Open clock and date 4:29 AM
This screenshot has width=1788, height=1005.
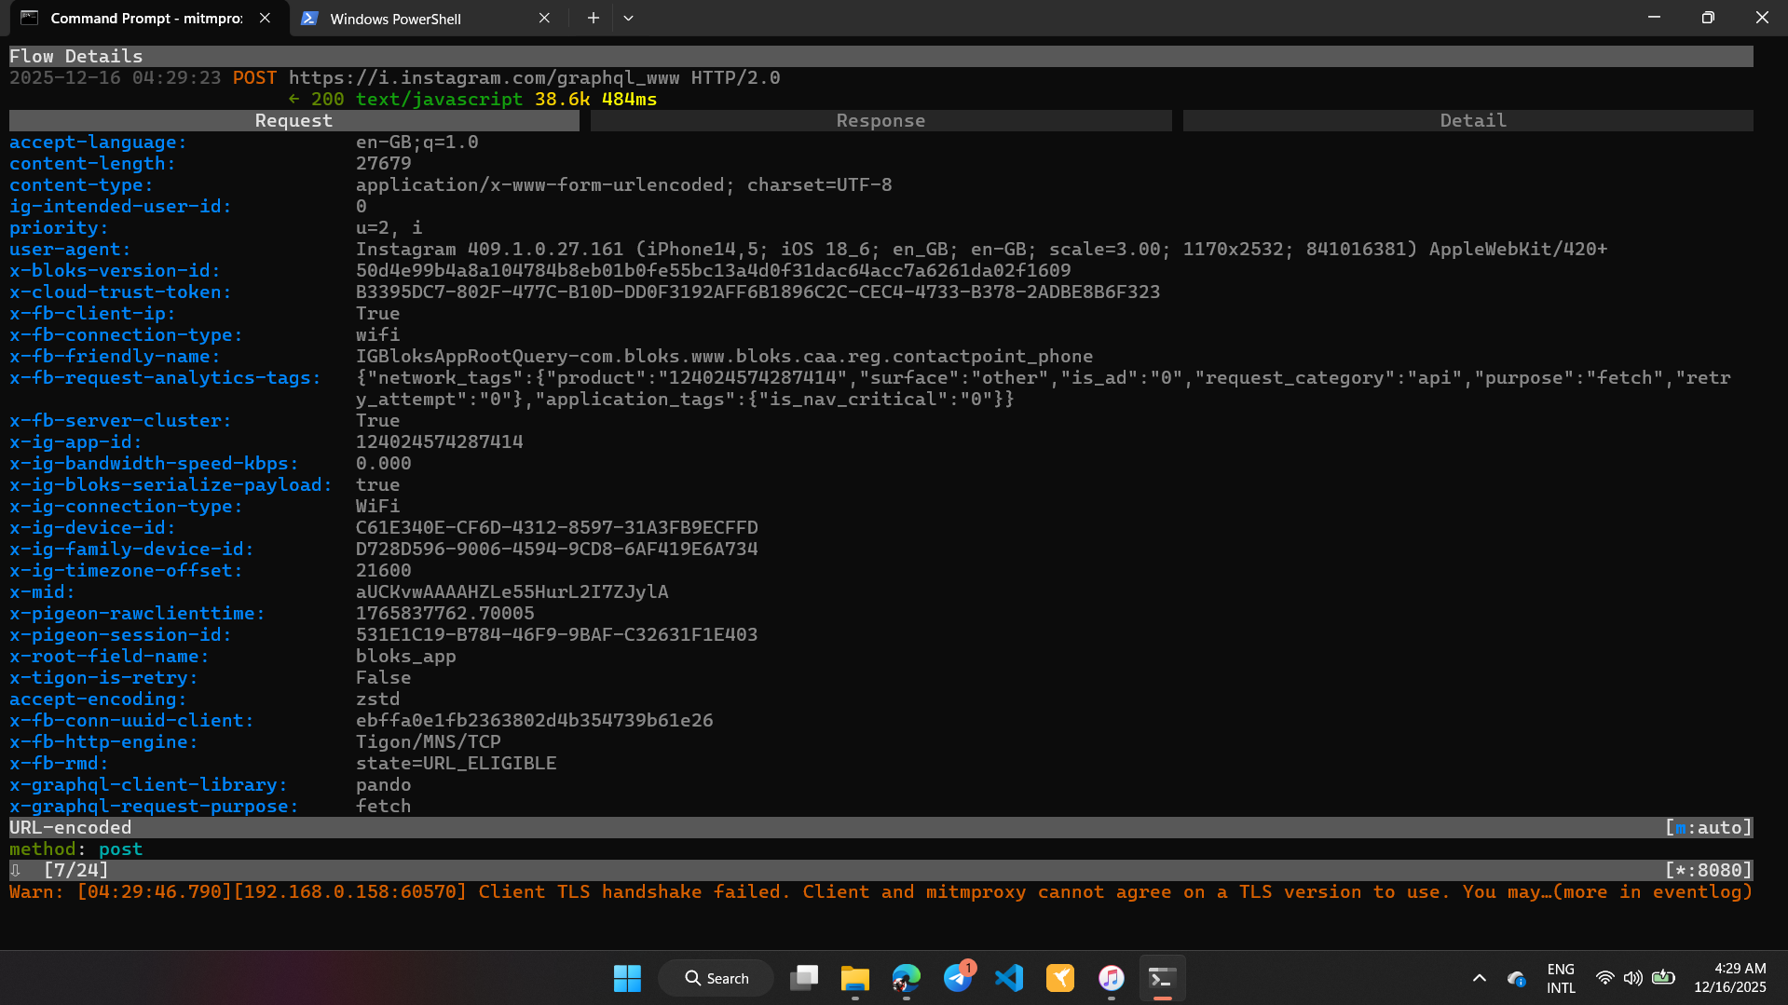pyautogui.click(x=1730, y=978)
